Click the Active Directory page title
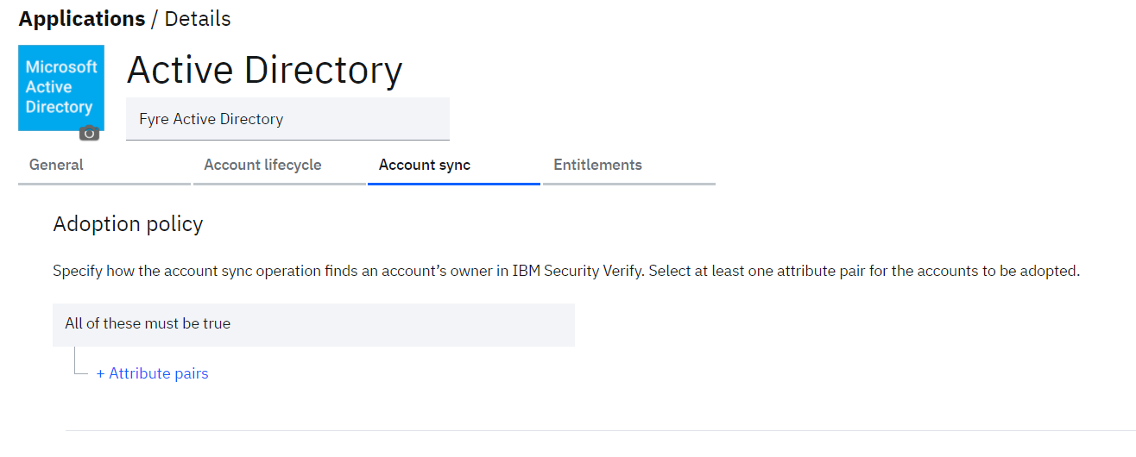The image size is (1136, 457). pyautogui.click(x=264, y=70)
